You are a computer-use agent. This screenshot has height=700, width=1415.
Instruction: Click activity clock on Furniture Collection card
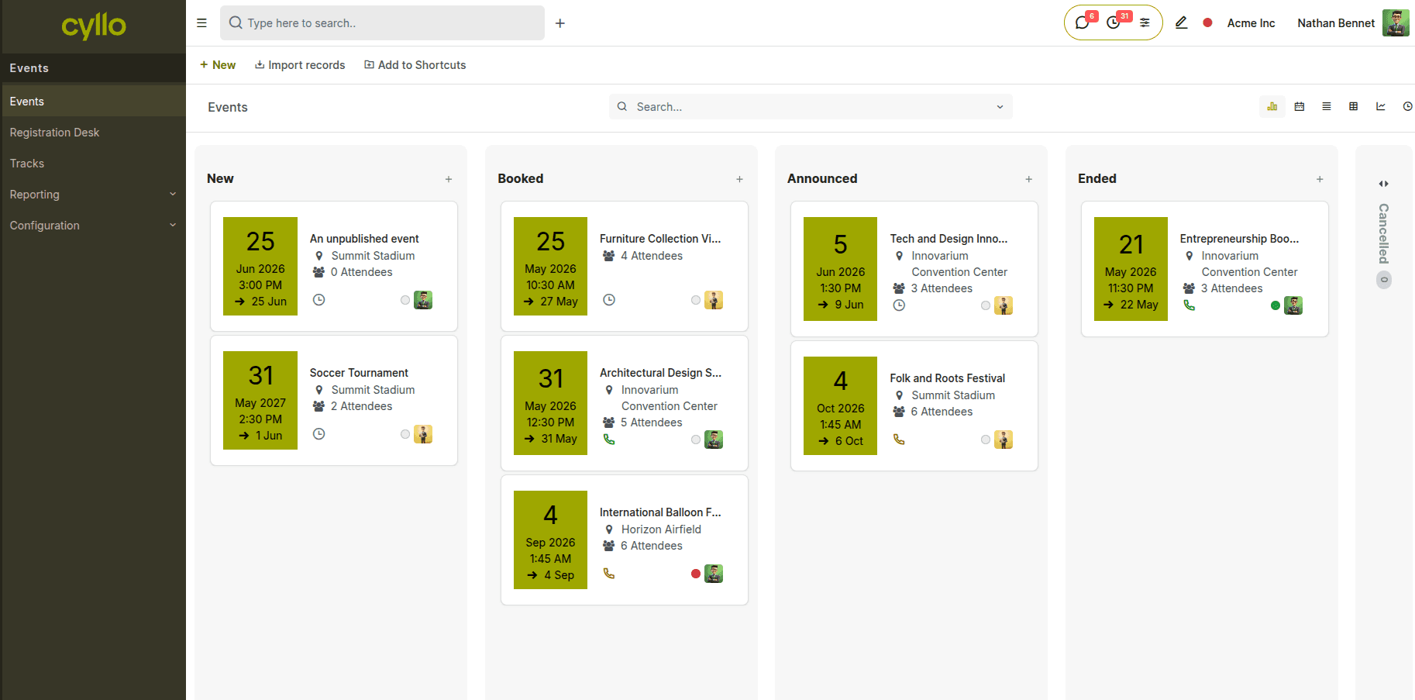pyautogui.click(x=609, y=300)
